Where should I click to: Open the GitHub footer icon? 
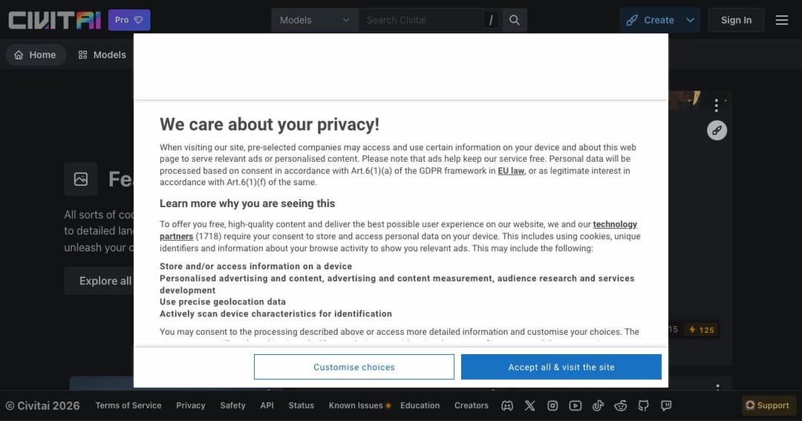(x=643, y=405)
